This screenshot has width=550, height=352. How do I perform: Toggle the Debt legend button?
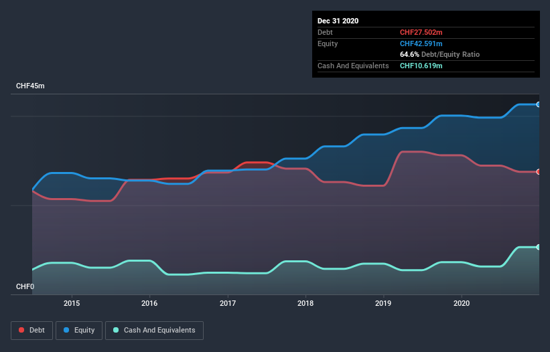click(31, 331)
